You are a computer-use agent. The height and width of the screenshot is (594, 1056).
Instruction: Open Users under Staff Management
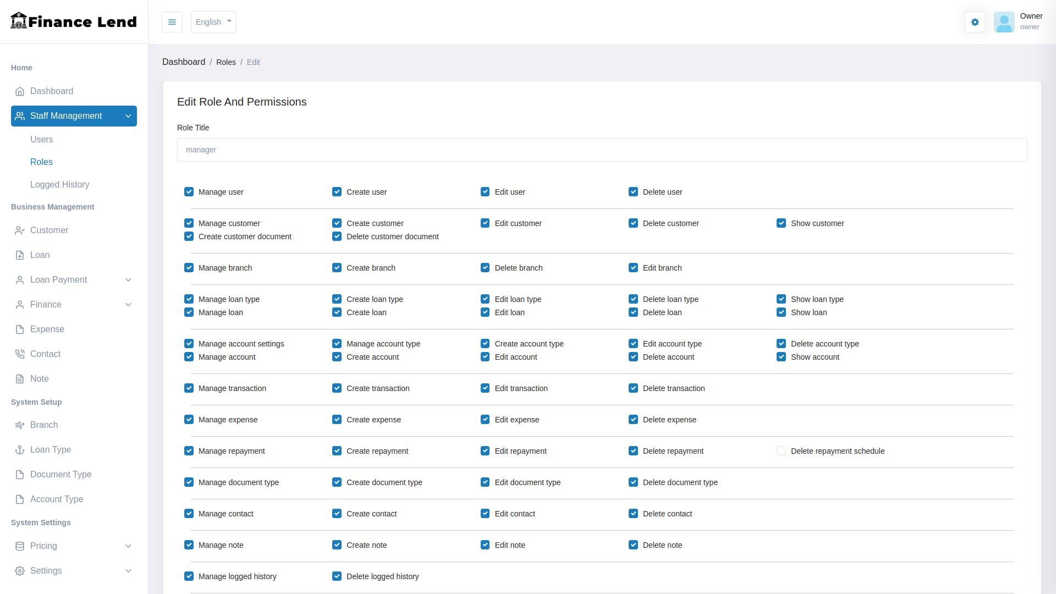coord(42,140)
